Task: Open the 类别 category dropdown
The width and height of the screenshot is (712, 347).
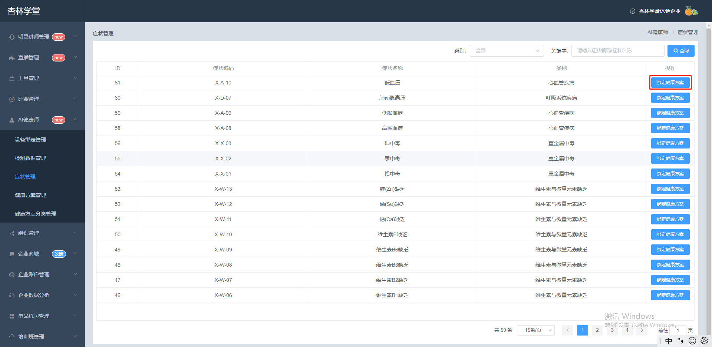Action: [x=507, y=51]
